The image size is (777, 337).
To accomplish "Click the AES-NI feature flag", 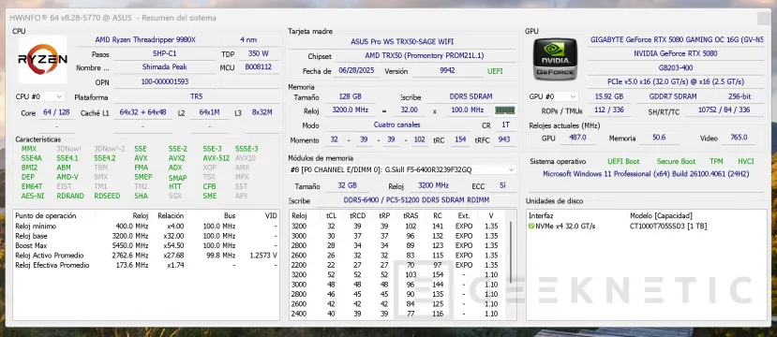I will pos(32,196).
